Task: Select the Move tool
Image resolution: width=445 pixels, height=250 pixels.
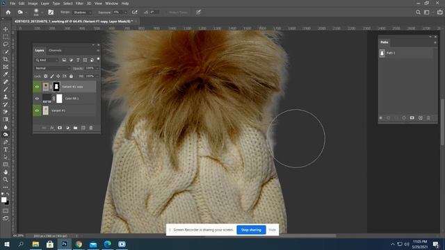Action: (6, 29)
